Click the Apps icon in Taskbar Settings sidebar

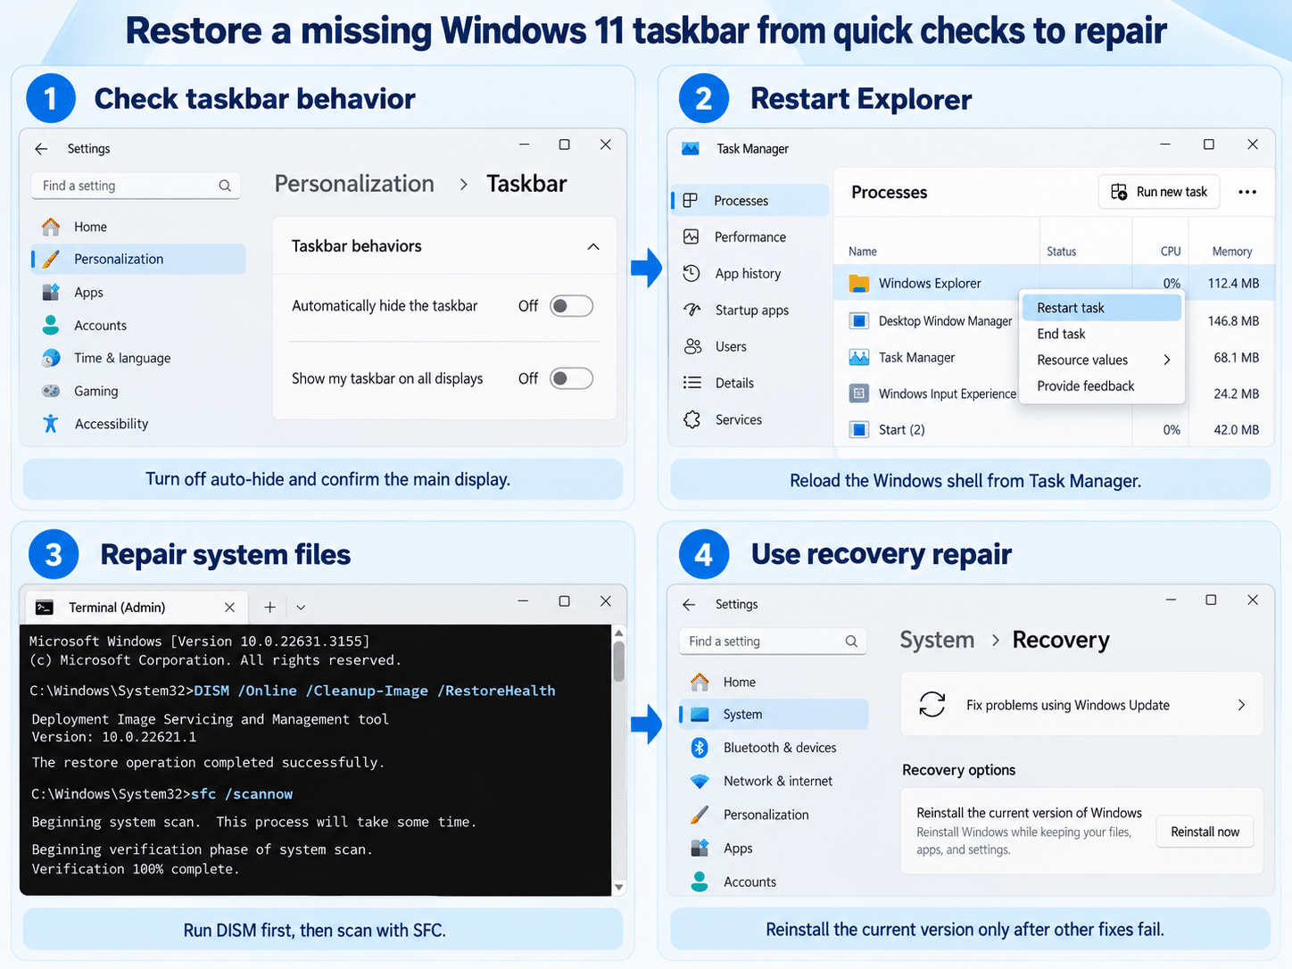click(x=51, y=292)
